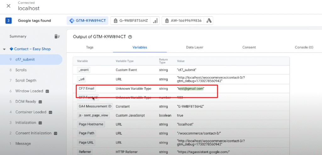
Task: Select the GTM-K9W894CT container tag chip
Action: click(87, 21)
